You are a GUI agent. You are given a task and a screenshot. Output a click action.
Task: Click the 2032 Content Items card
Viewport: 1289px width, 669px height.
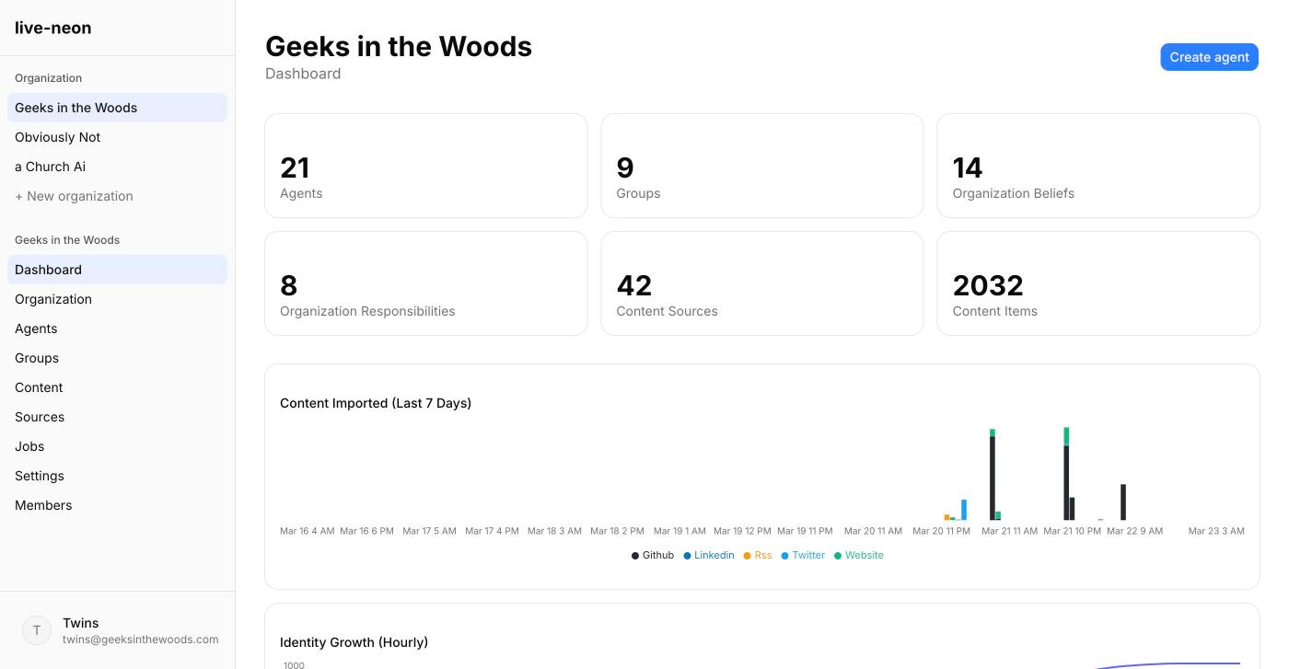pyautogui.click(x=1097, y=283)
